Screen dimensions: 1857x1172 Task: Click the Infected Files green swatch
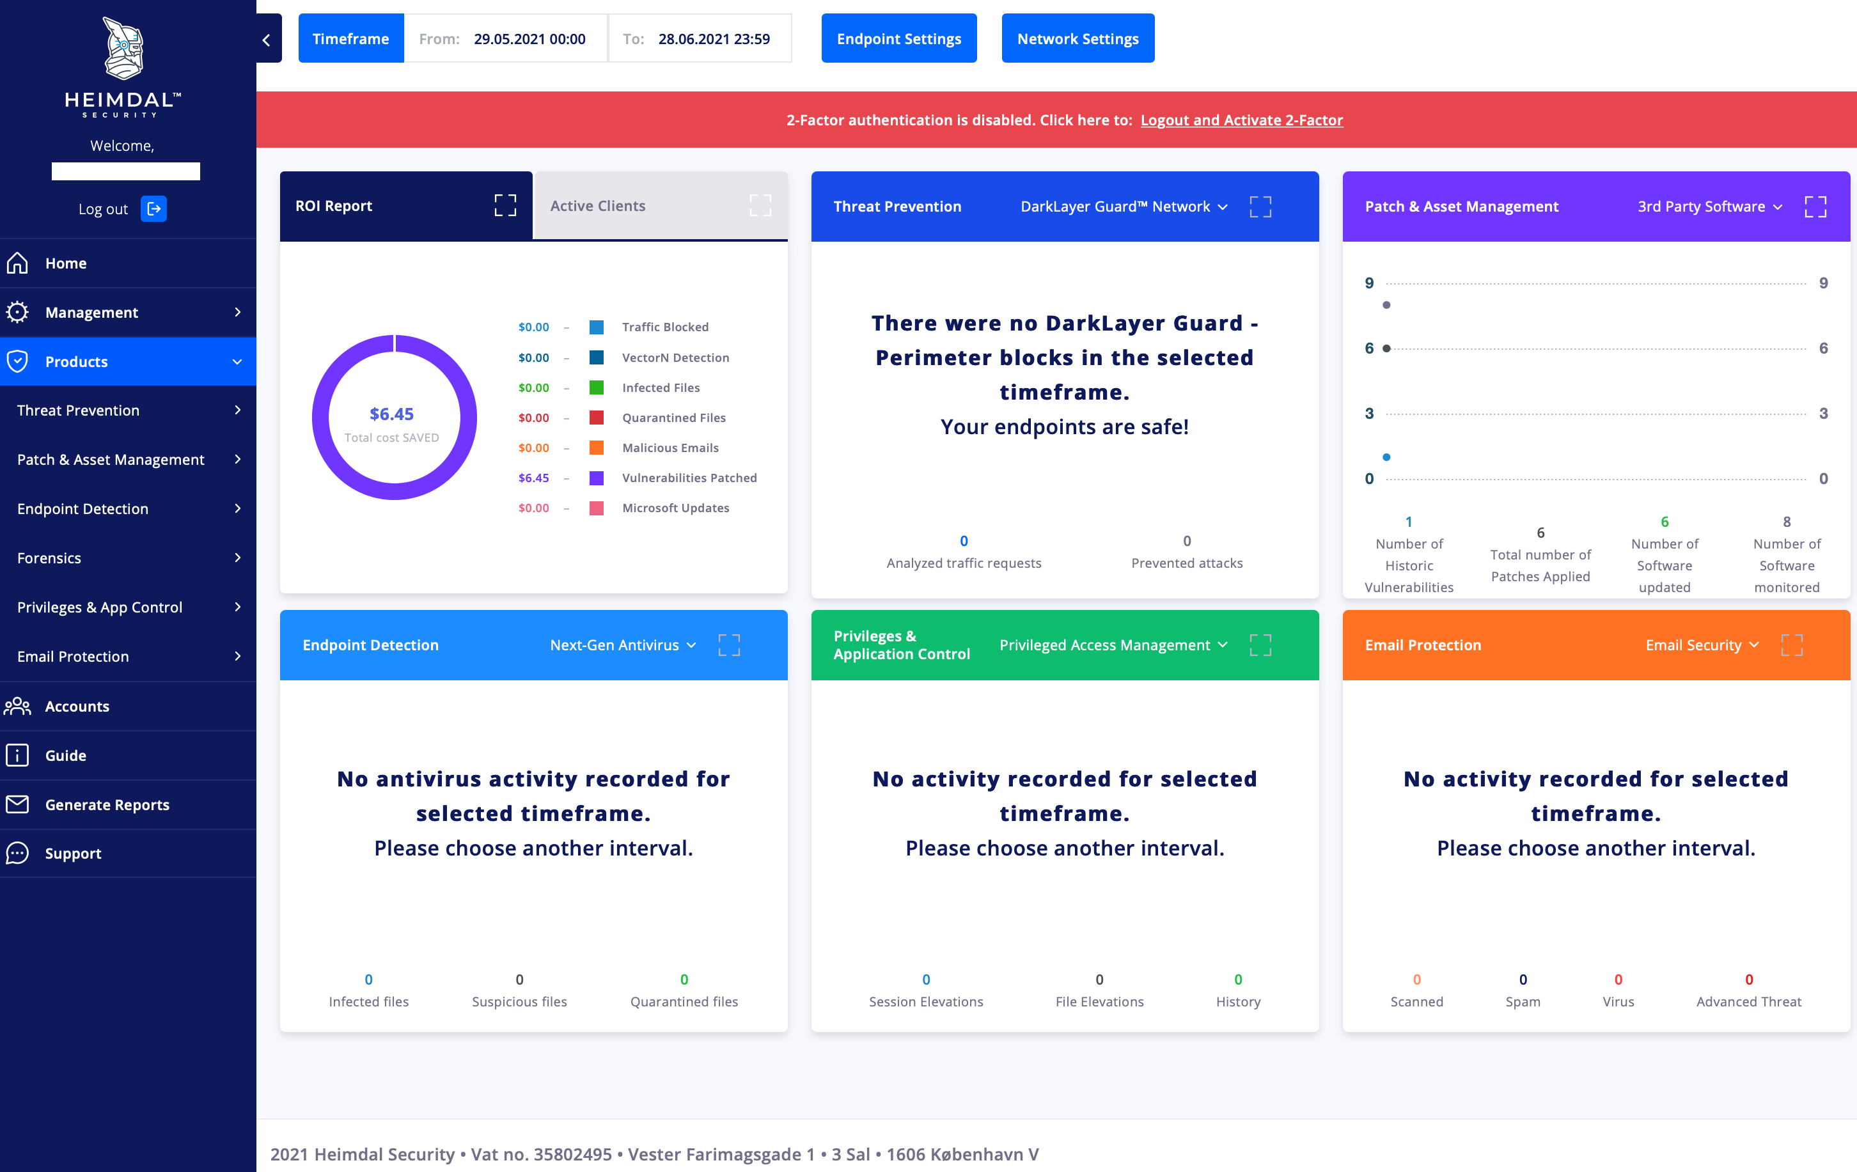coord(596,388)
